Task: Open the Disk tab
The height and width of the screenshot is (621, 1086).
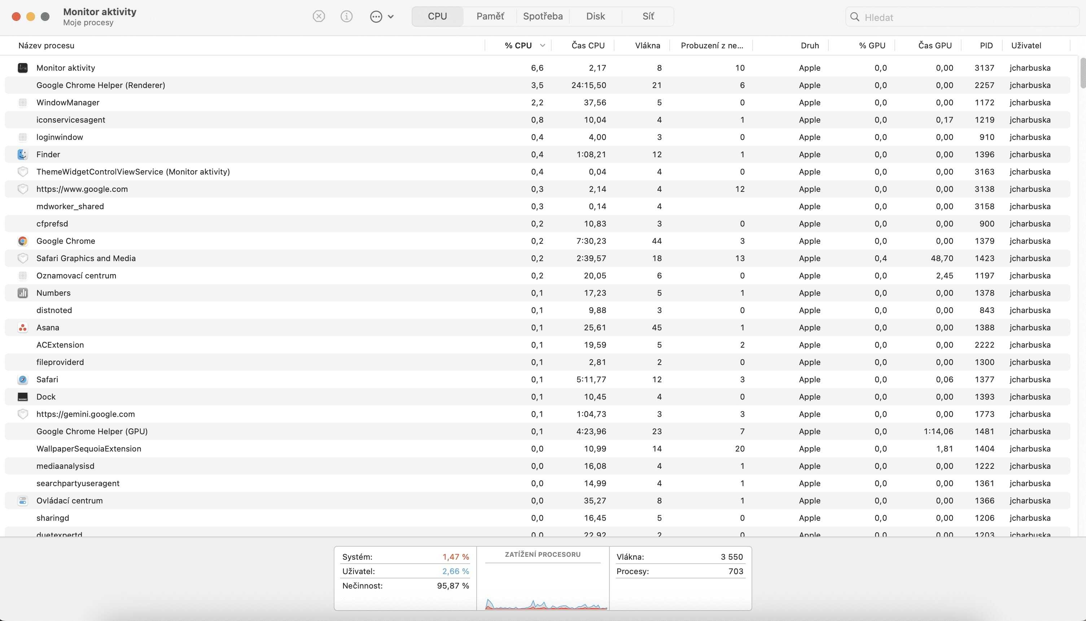Action: [x=595, y=16]
